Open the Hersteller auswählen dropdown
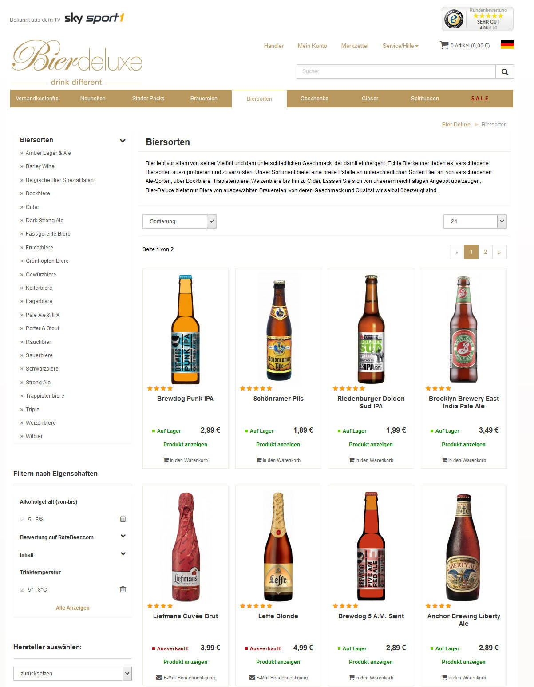 (73, 673)
